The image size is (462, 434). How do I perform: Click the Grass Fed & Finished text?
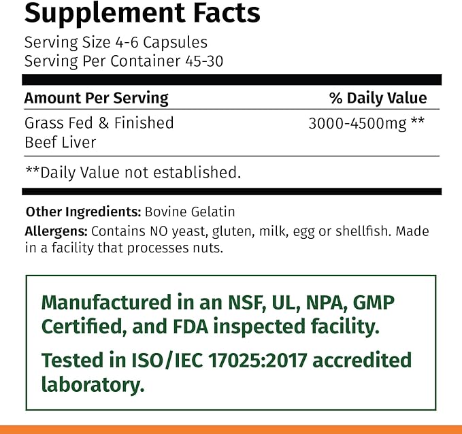click(x=99, y=123)
